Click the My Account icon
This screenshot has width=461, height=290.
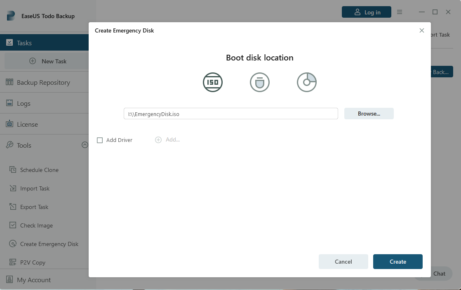9,279
